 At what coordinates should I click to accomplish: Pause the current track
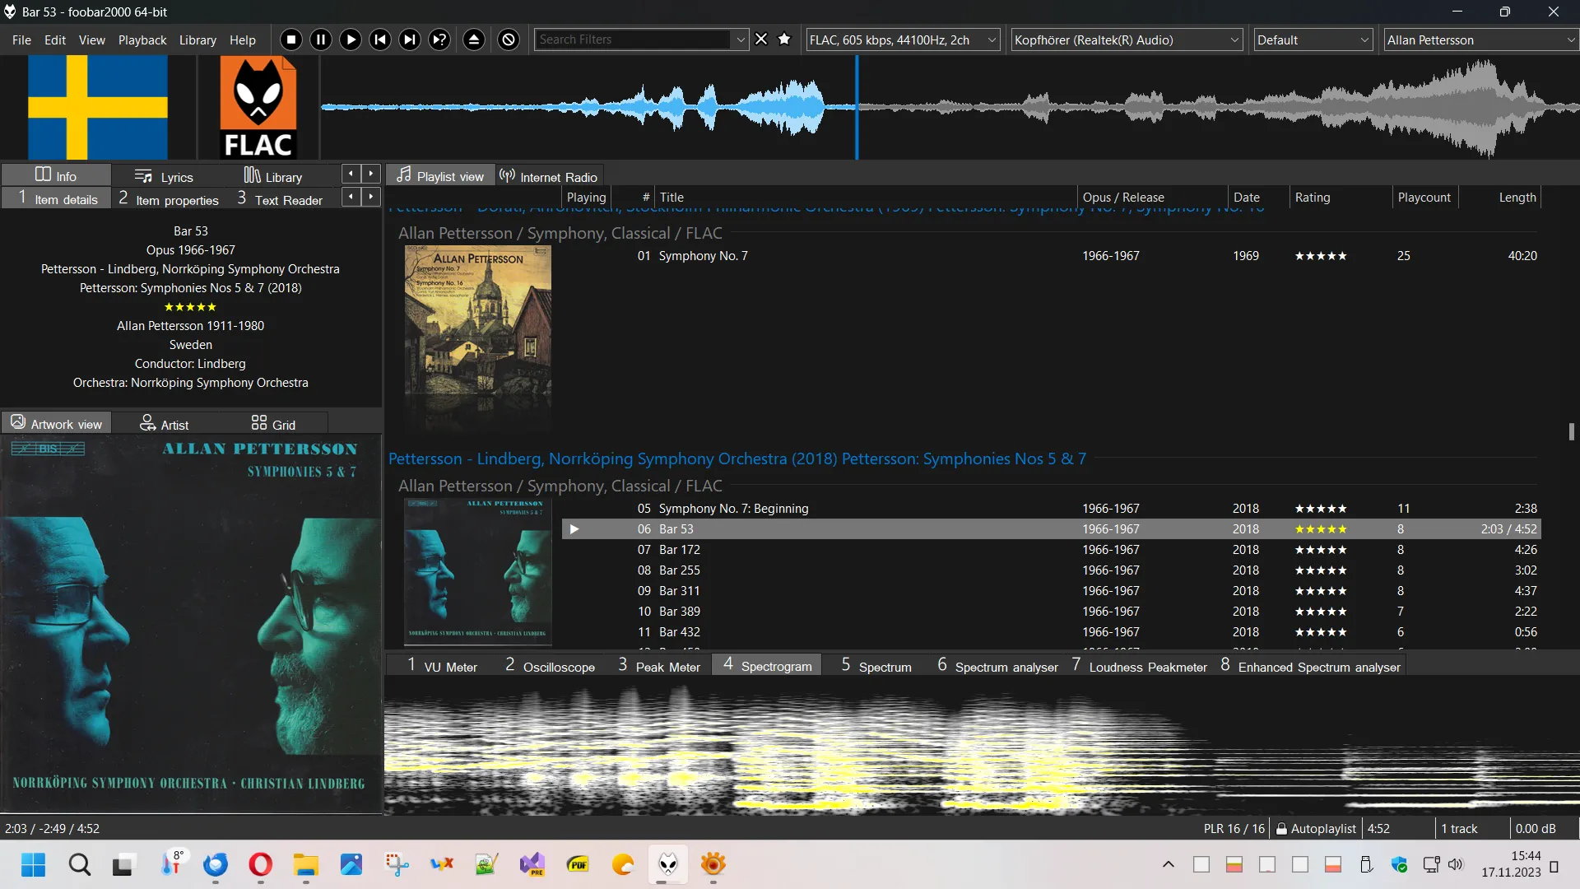click(x=321, y=40)
